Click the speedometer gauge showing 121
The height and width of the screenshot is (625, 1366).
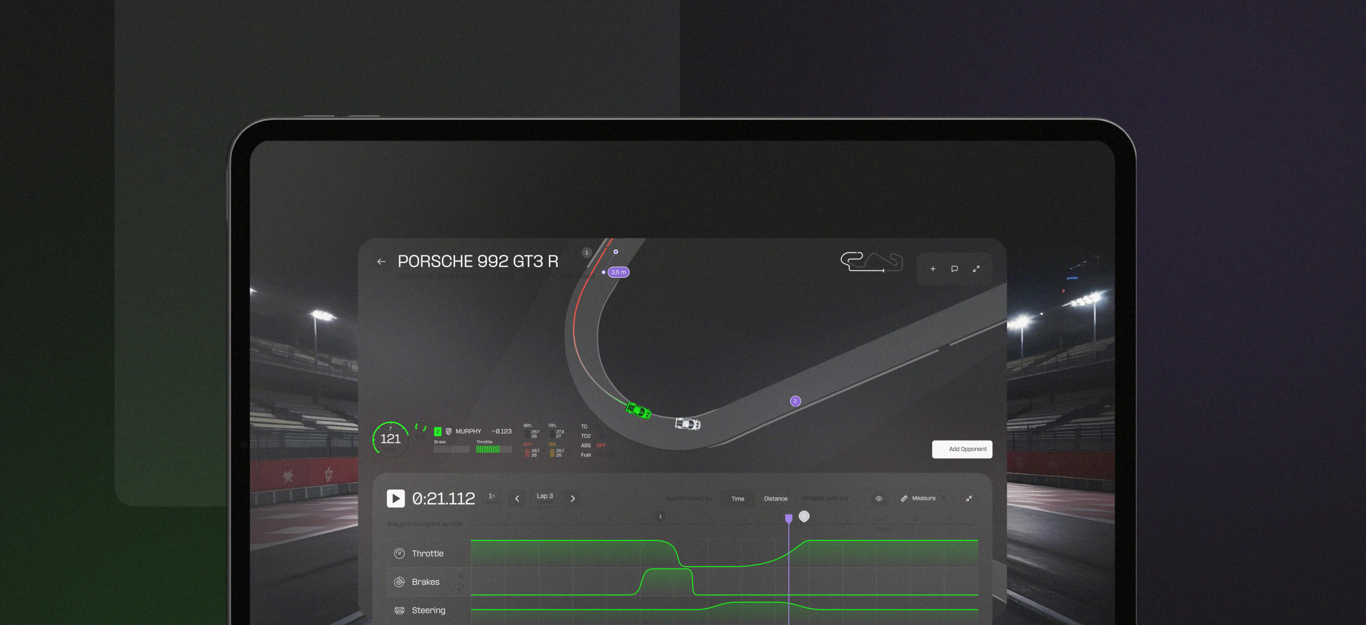pyautogui.click(x=390, y=439)
